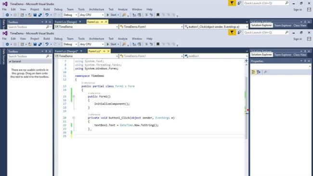Click New Project icon in front window toolbar
This screenshot has height=176, width=313.
point(22,44)
